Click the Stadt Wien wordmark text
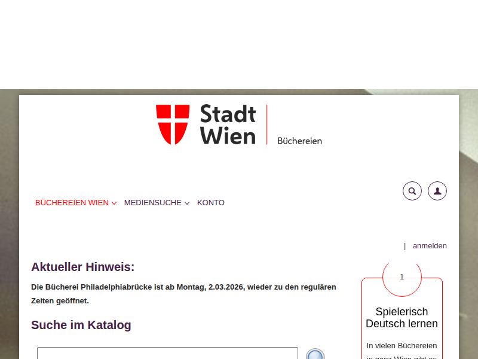Viewport: 478px width, 359px height. [x=228, y=124]
